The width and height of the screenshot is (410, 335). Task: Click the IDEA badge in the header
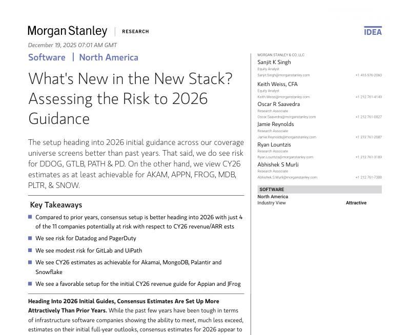pyautogui.click(x=373, y=31)
